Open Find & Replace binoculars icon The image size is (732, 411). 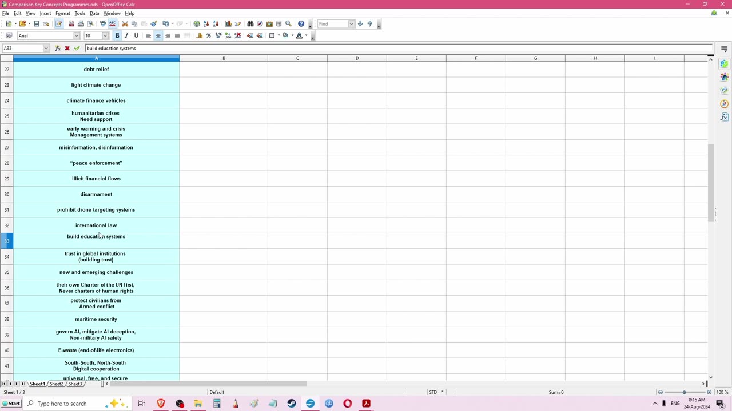pos(250,24)
